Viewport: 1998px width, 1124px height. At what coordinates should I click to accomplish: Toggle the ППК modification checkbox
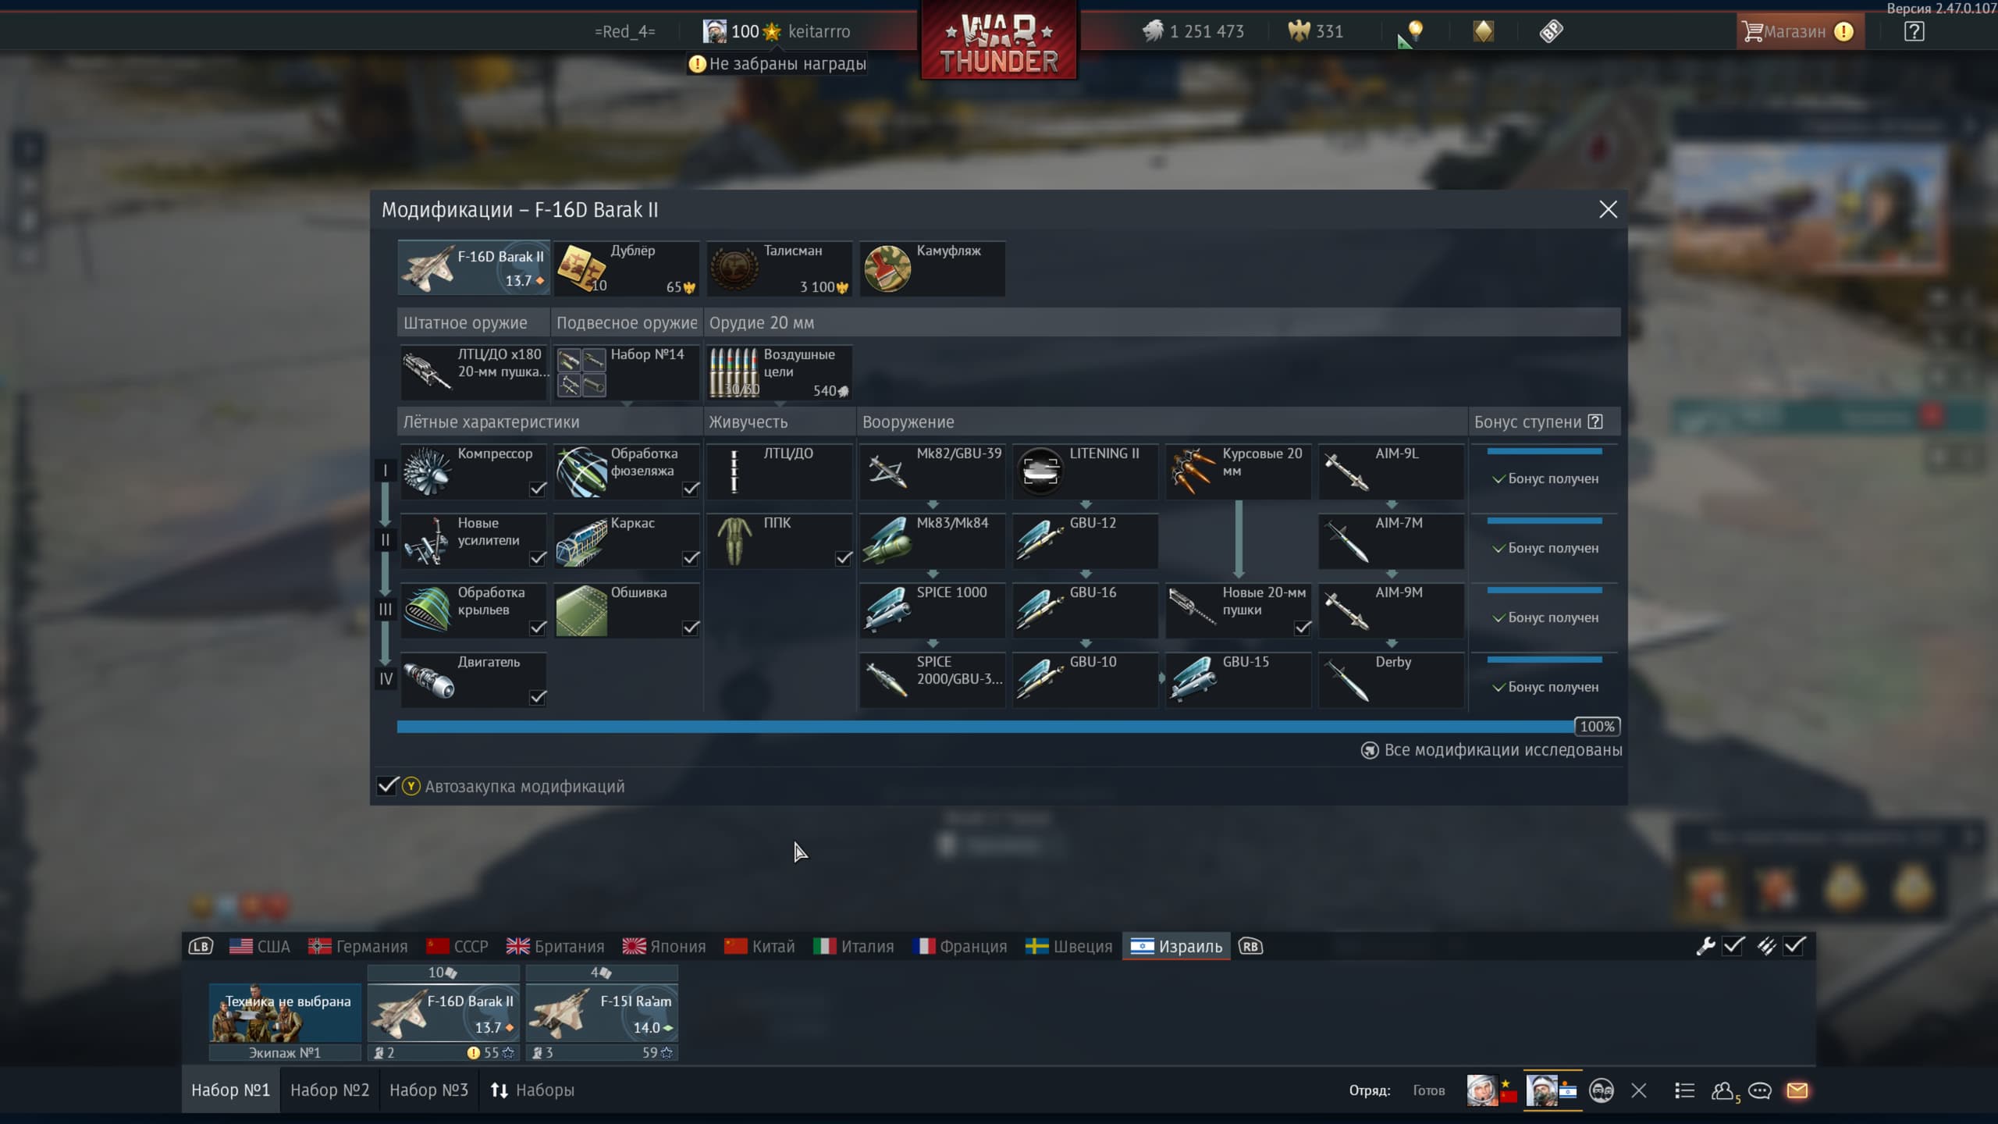(x=844, y=558)
